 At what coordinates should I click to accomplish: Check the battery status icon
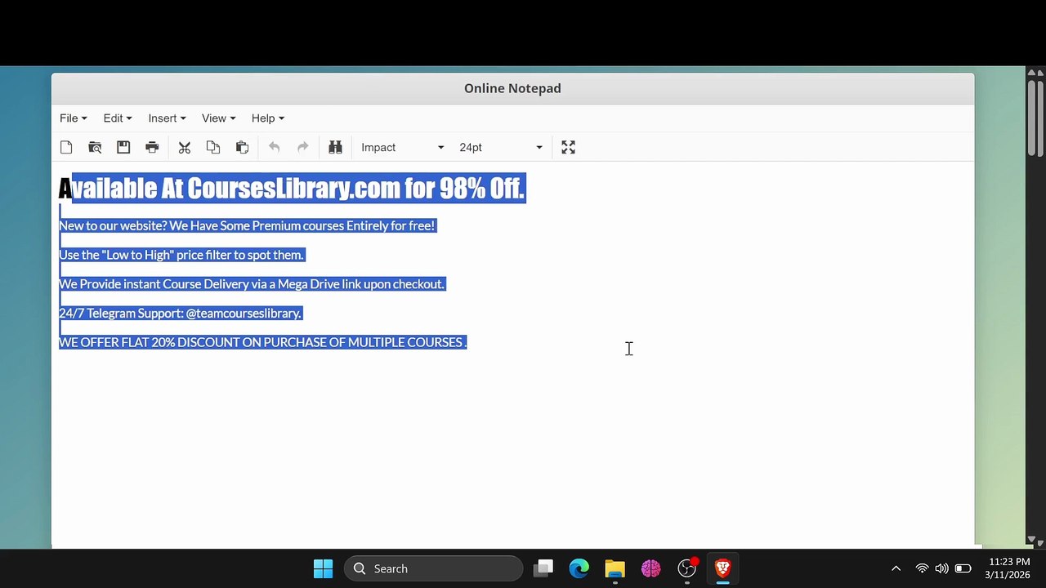coord(963,568)
